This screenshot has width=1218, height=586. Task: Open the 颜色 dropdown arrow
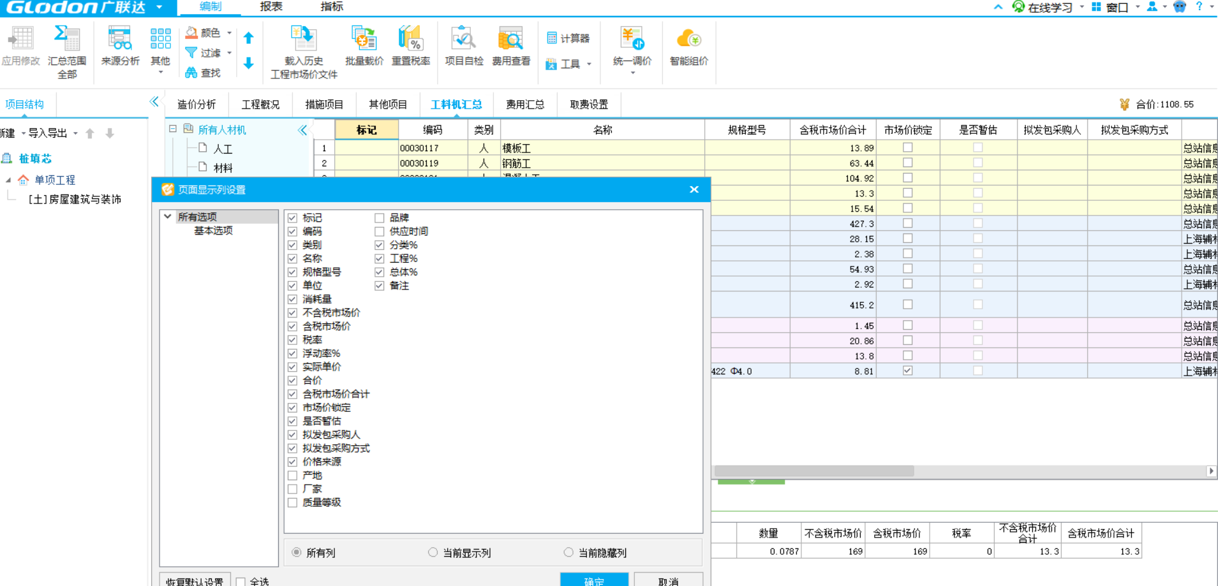[x=230, y=33]
